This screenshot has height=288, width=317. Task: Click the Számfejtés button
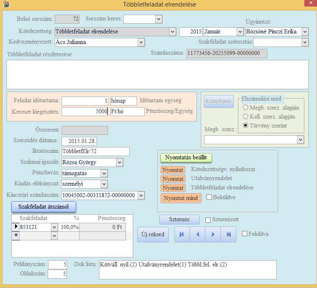pos(218,101)
